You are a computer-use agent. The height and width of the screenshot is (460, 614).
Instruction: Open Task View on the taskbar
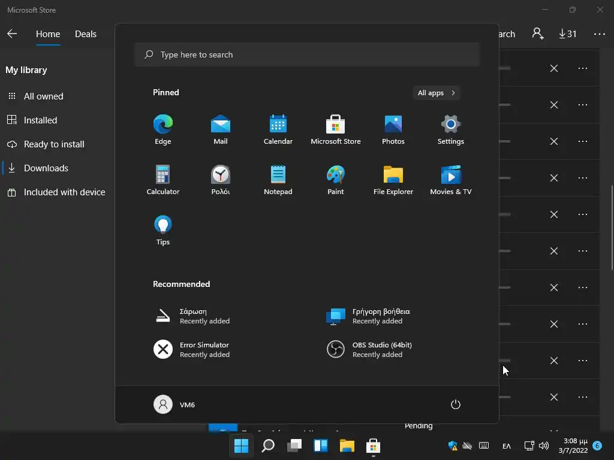294,446
